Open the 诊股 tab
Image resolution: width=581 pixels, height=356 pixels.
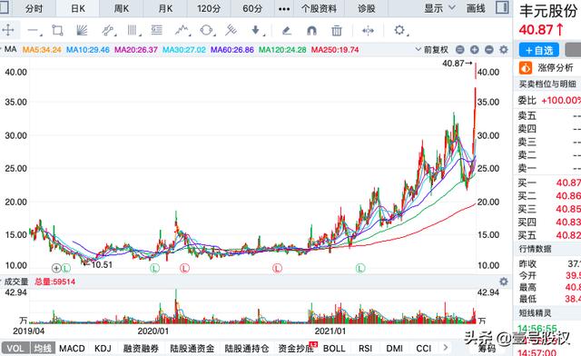[367, 8]
